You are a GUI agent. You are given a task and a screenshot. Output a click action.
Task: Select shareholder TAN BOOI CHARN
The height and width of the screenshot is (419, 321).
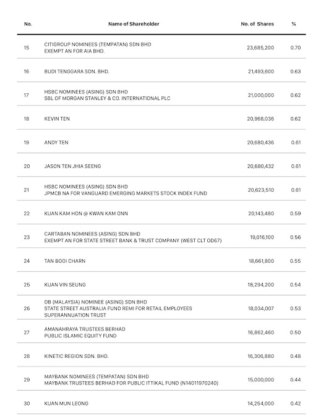[x=65, y=261]
